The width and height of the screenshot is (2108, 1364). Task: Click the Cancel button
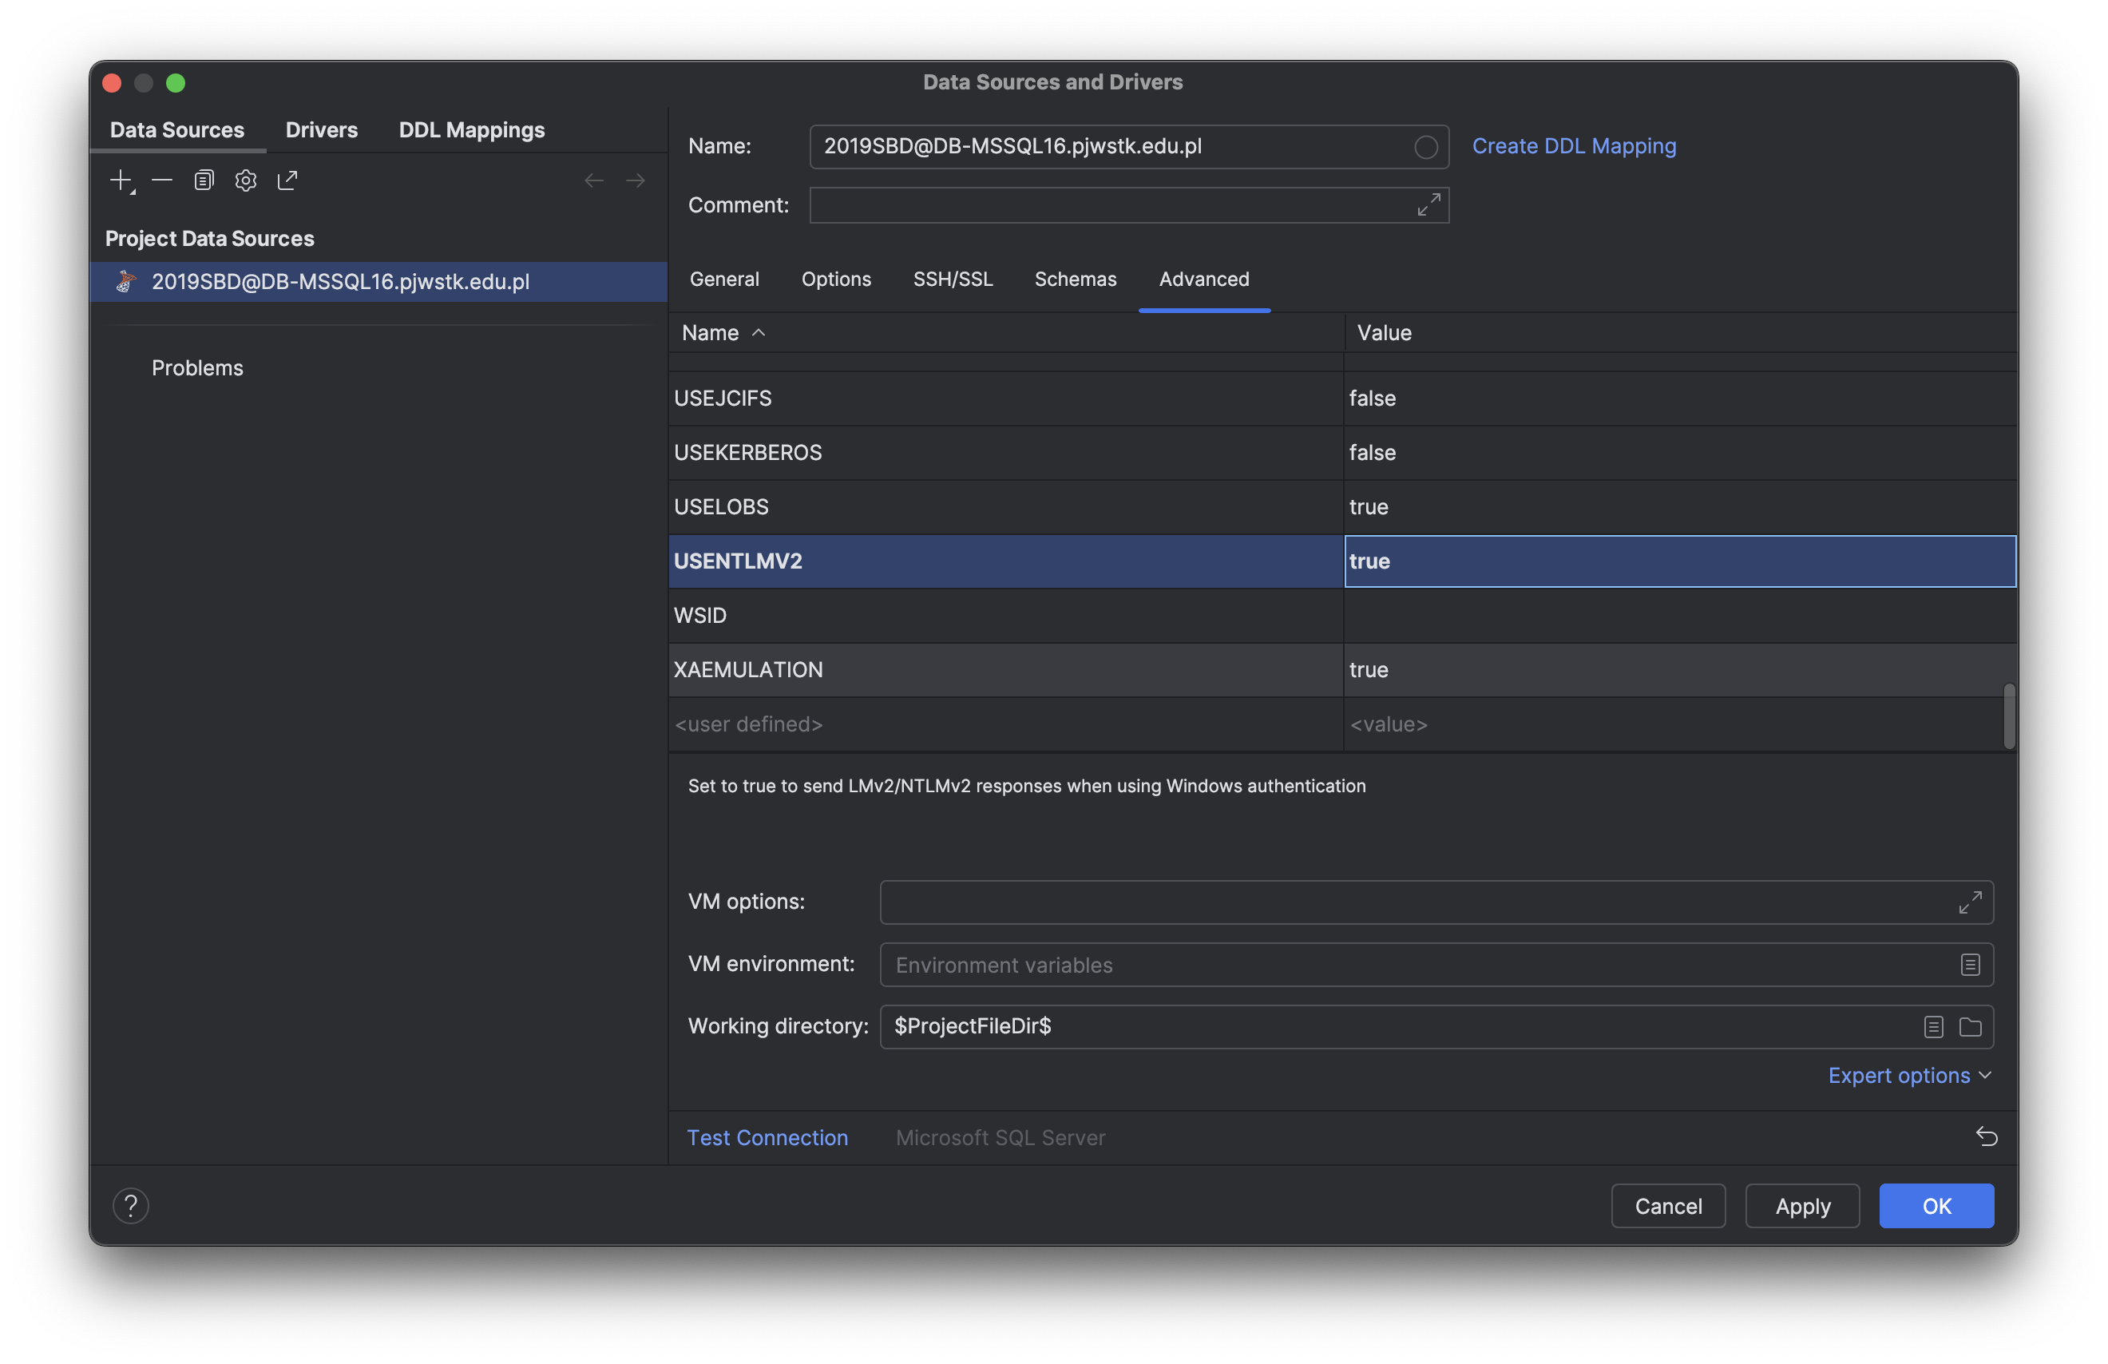coord(1667,1205)
